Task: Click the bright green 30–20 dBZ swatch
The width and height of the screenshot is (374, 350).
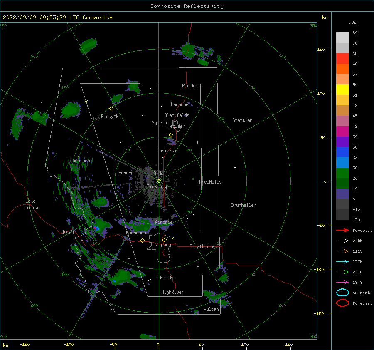Action: (342, 173)
